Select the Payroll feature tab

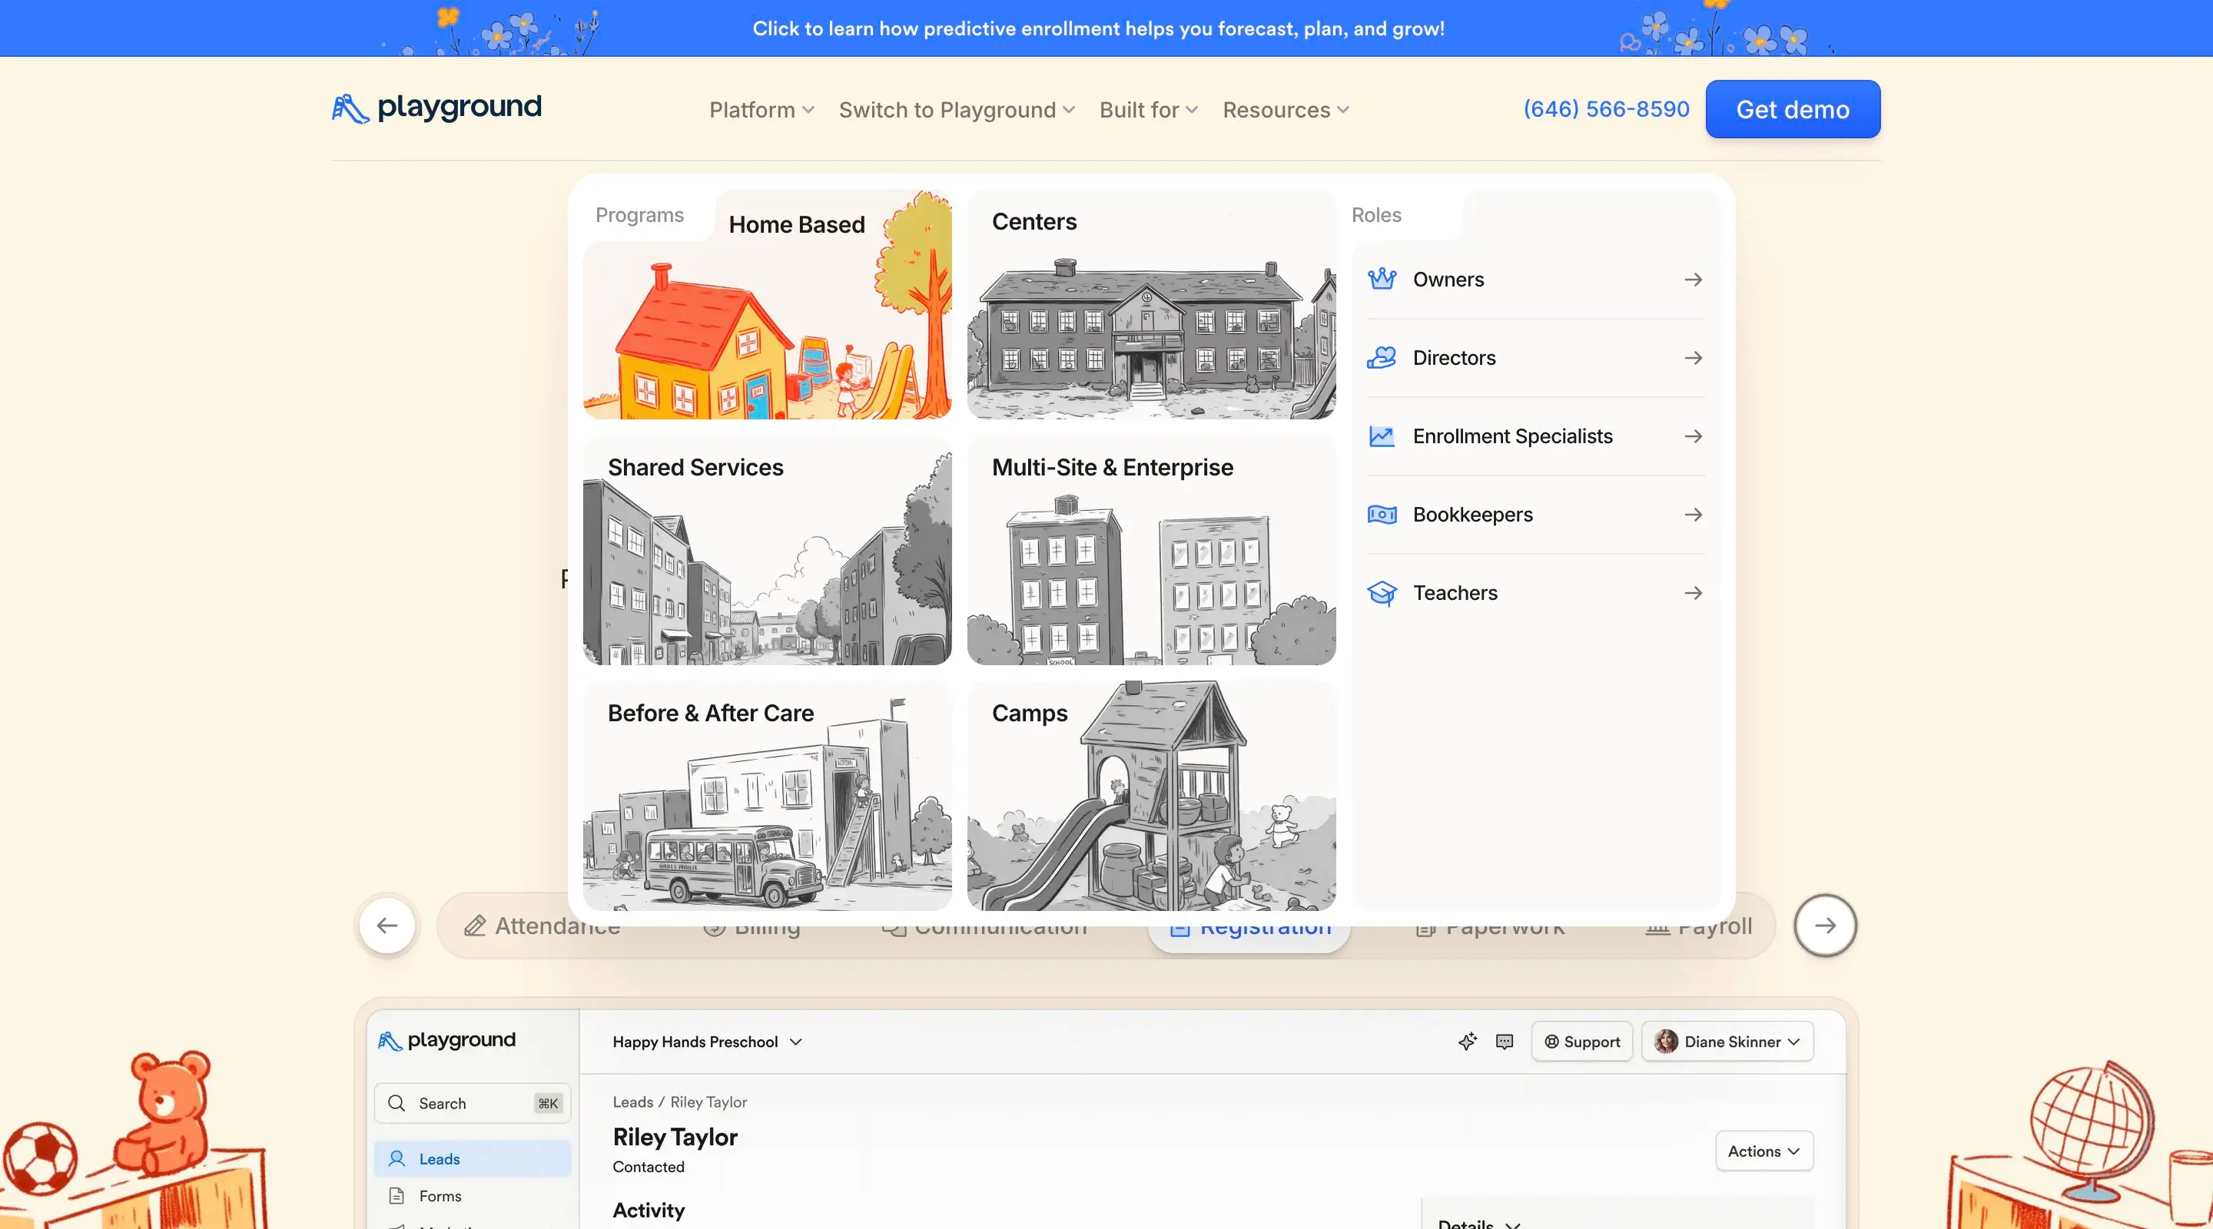[1697, 926]
